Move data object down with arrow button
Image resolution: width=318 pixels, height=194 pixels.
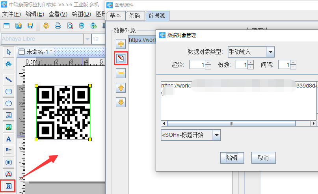tap(121, 102)
